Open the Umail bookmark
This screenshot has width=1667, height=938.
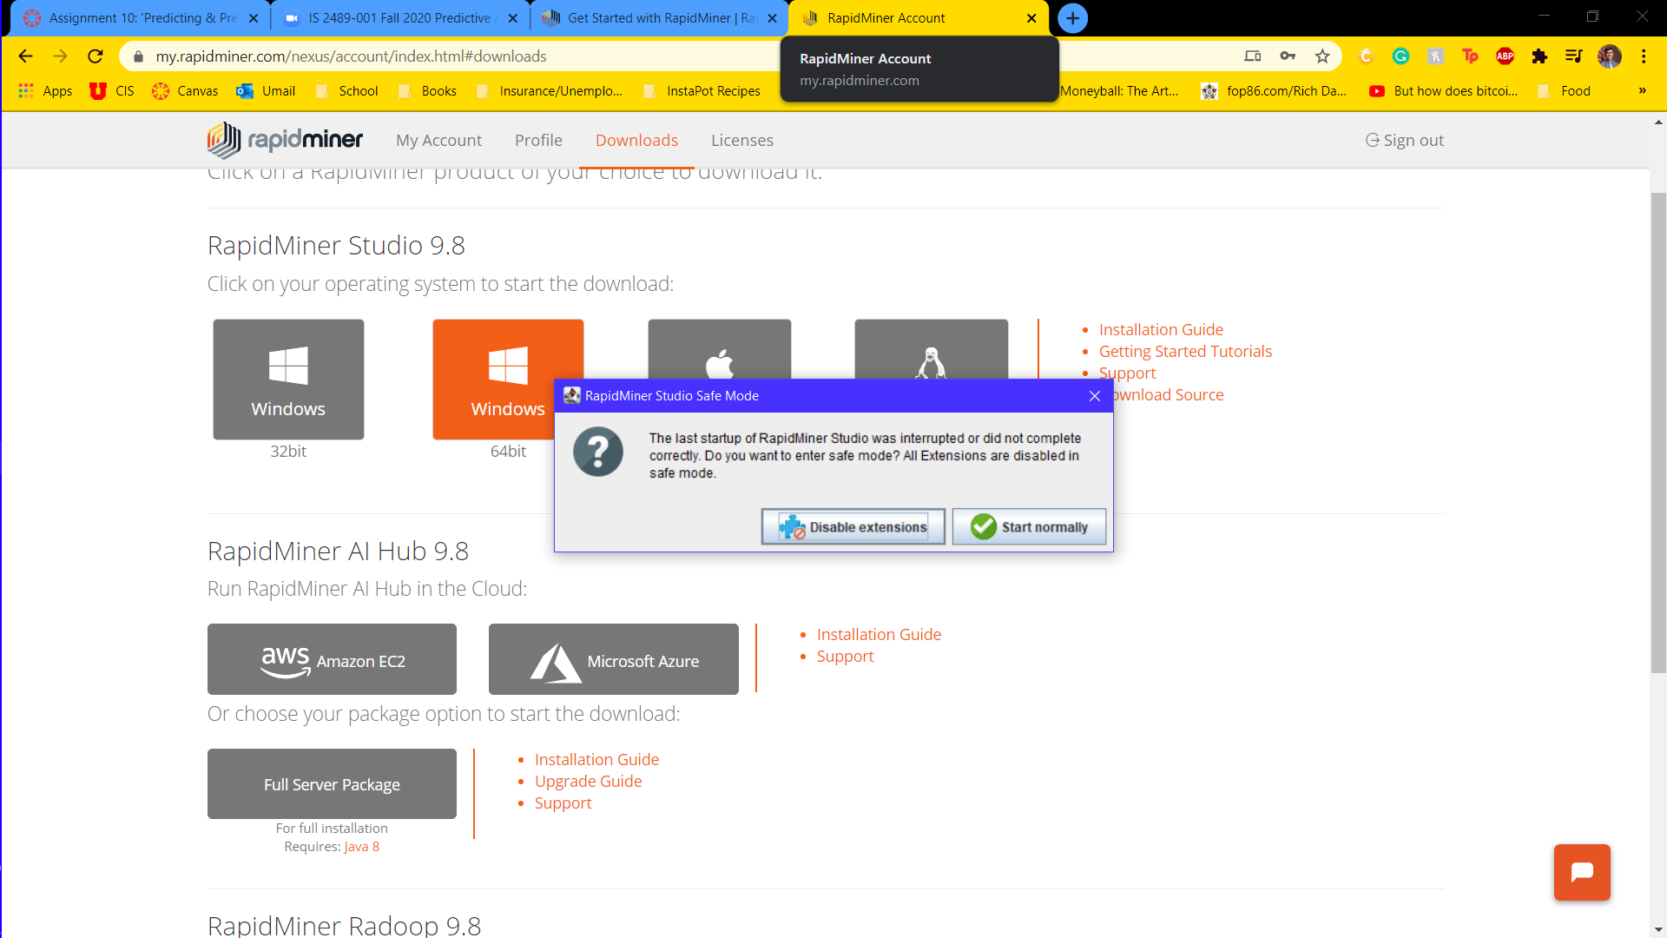[266, 91]
